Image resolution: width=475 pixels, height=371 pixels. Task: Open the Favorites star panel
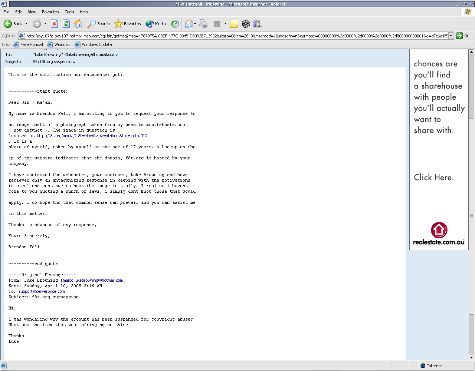pos(128,24)
